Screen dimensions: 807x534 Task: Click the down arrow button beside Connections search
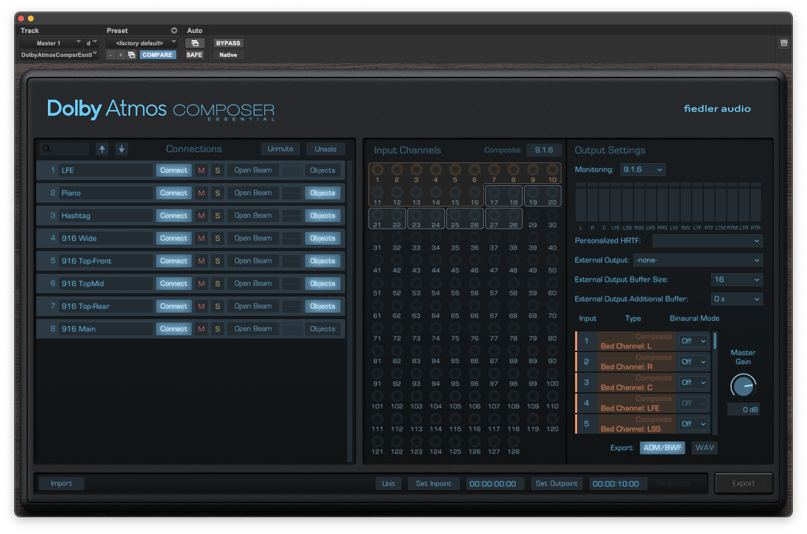pyautogui.click(x=121, y=149)
